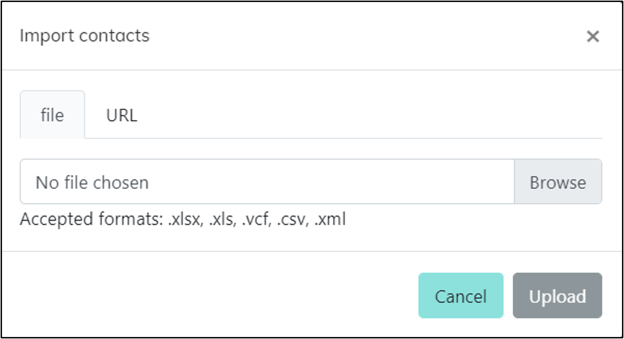624x339 pixels.
Task: Dismiss the dialog using the X icon
Action: pyautogui.click(x=592, y=37)
